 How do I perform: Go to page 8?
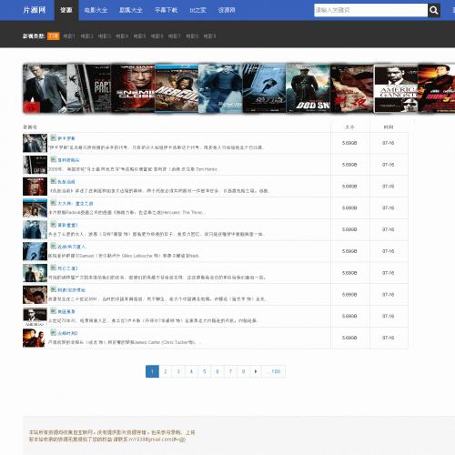coord(244,371)
